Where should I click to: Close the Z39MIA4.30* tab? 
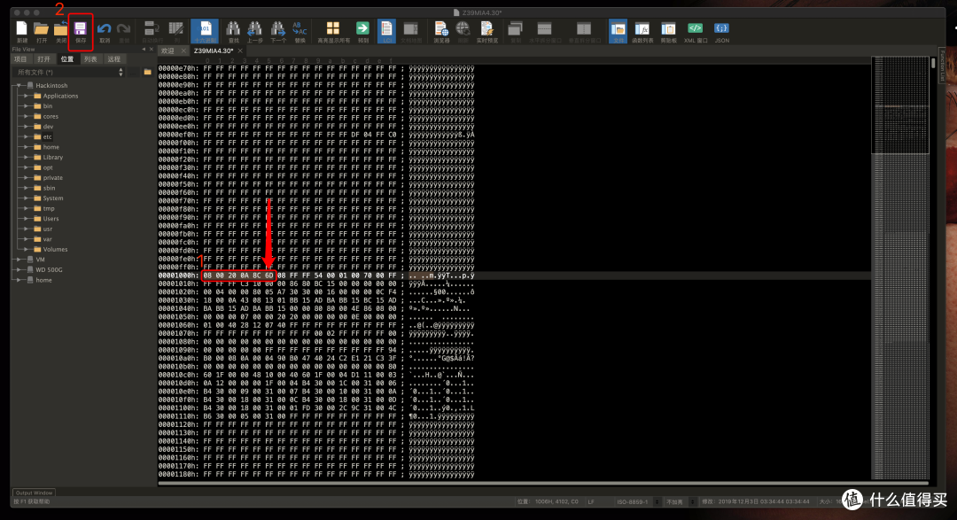click(240, 50)
